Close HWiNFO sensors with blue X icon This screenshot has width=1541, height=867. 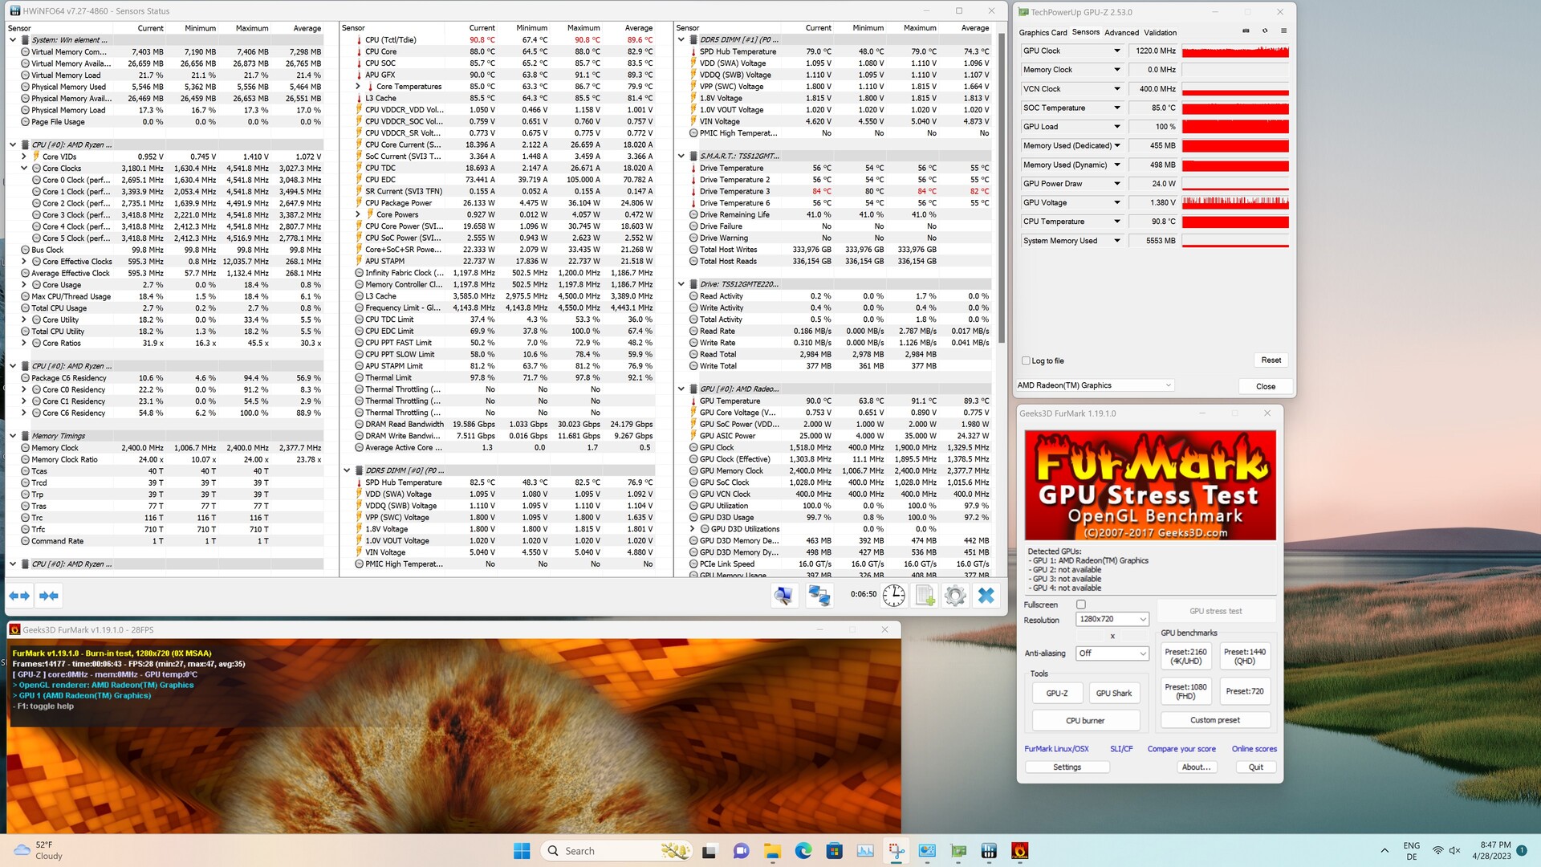pos(986,595)
